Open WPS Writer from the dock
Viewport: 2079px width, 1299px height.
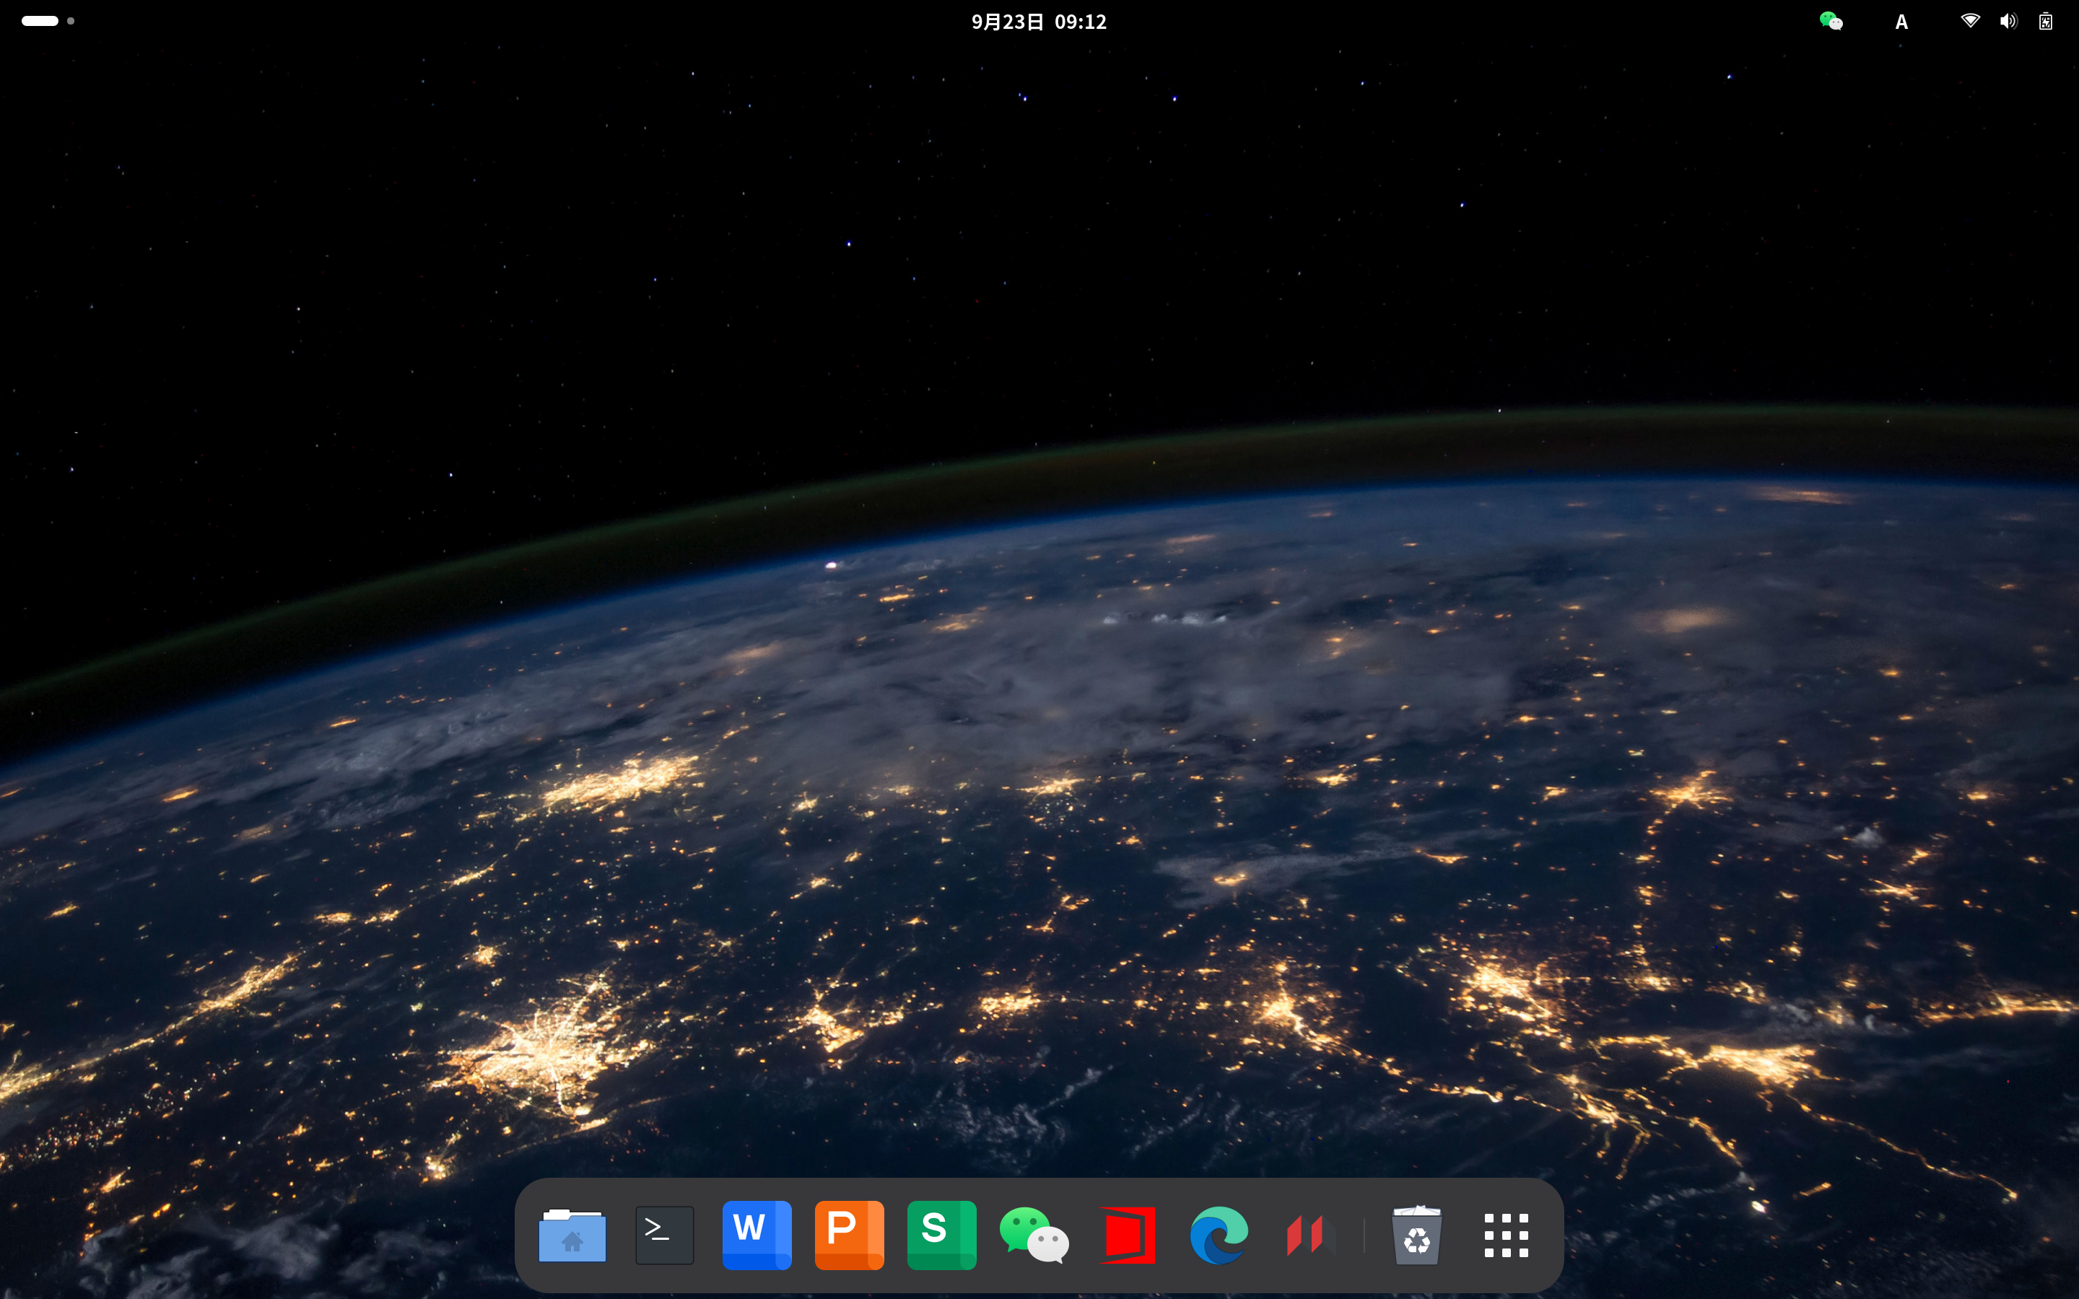click(x=757, y=1235)
